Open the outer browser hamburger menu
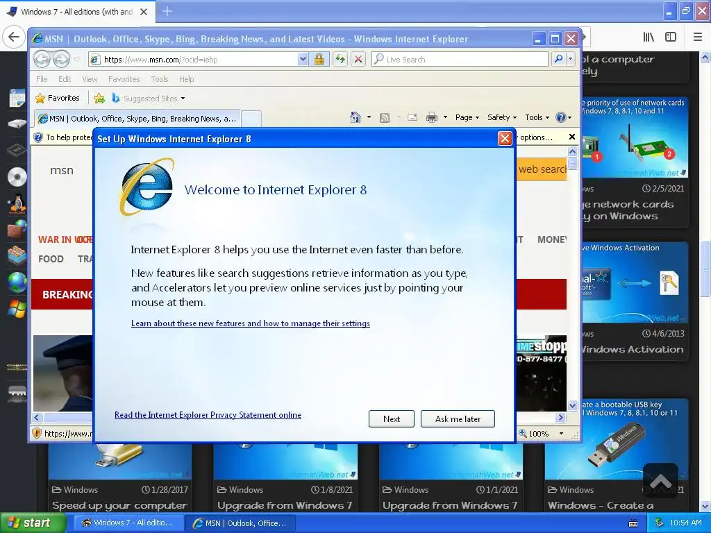711x533 pixels. coord(698,37)
